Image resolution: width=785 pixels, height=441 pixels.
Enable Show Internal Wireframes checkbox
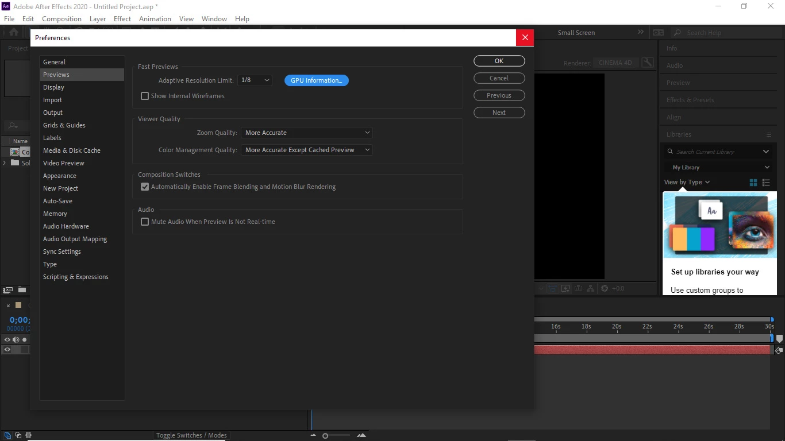[145, 96]
